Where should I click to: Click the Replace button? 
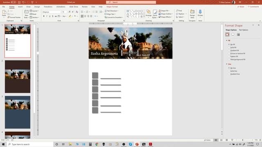[x=180, y=14]
